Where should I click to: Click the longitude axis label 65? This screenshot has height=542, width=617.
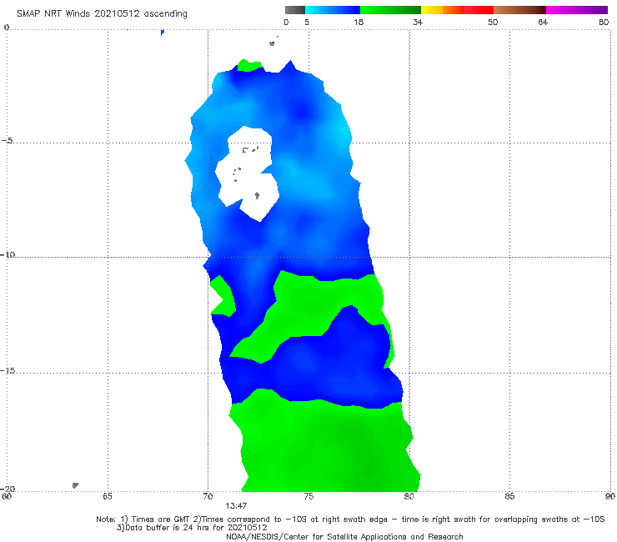(x=108, y=497)
